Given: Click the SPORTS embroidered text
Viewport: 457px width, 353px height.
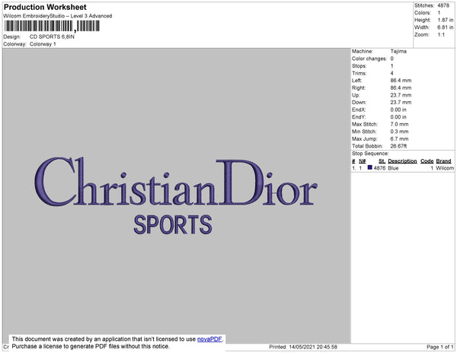Looking at the screenshot, I should tap(173, 224).
